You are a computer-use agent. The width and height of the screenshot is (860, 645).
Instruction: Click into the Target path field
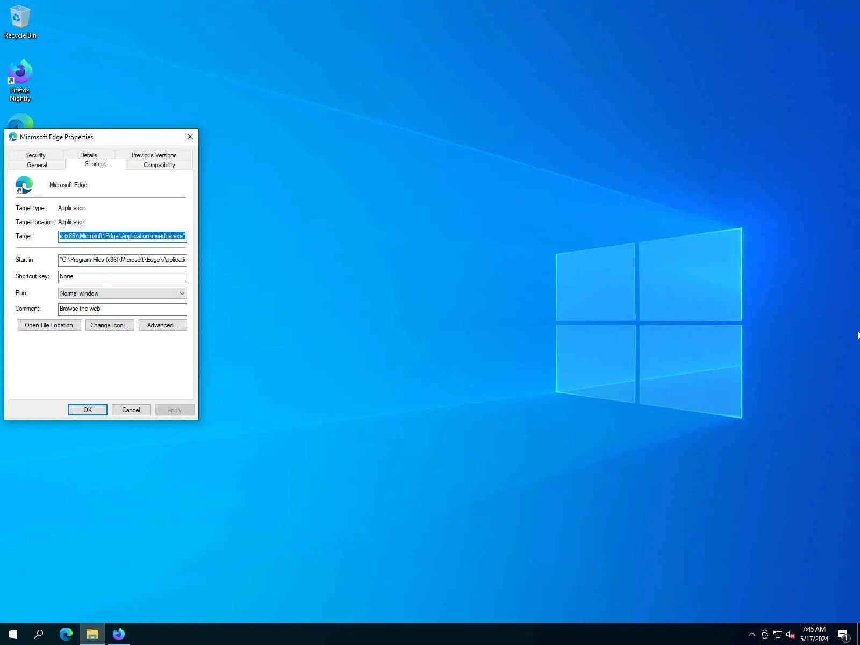[123, 236]
